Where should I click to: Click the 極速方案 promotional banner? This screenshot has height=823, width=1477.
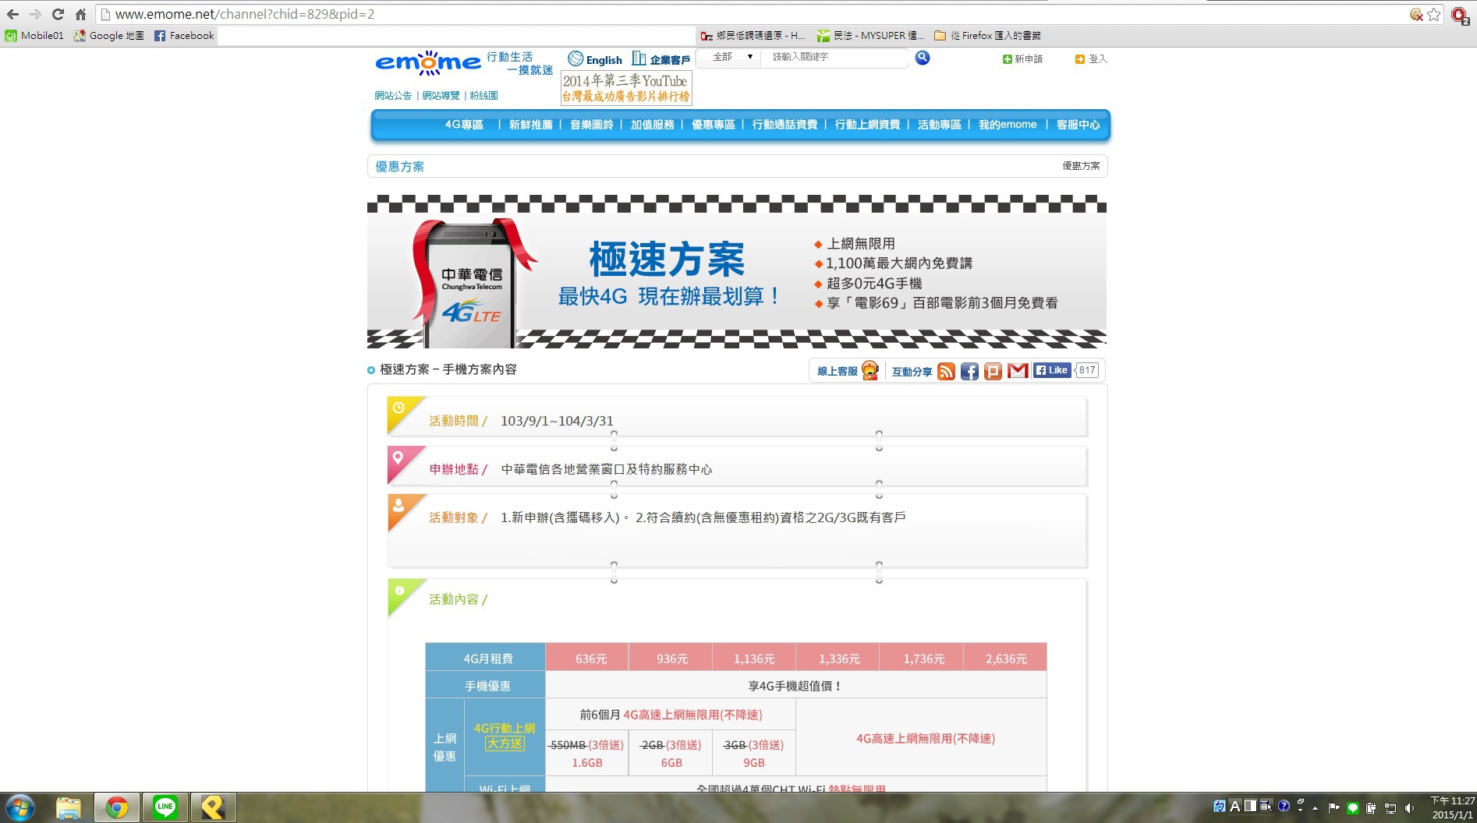(x=737, y=271)
